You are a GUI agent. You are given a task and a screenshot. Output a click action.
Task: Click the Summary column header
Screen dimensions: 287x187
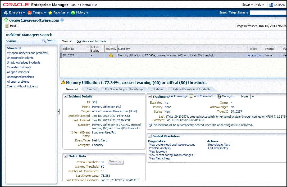(183, 49)
